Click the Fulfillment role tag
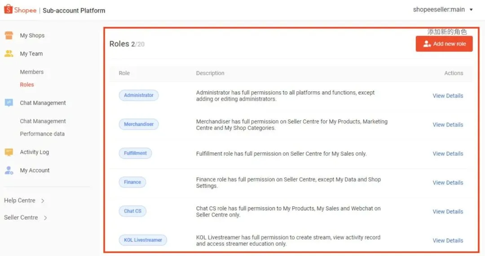Screen dimensions: 485x256 coord(135,154)
